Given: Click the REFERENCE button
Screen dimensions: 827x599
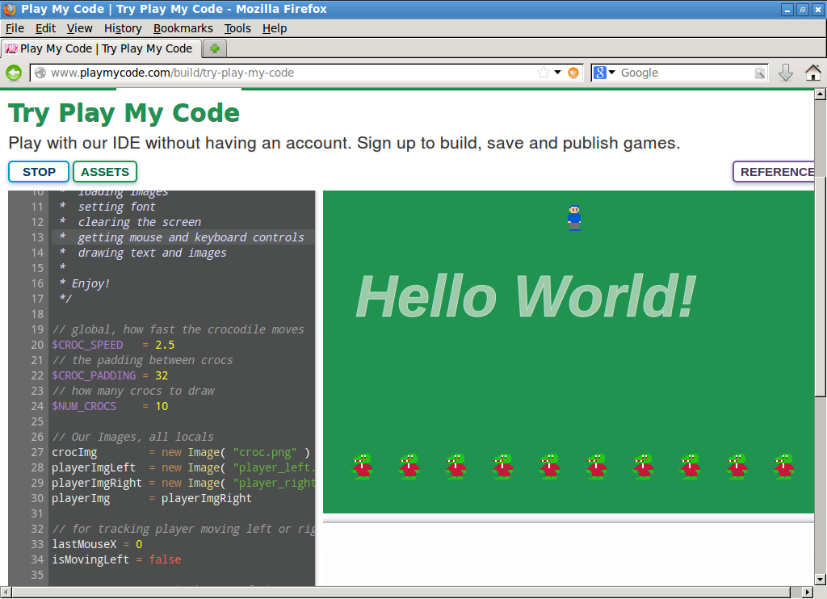Looking at the screenshot, I should click(775, 172).
